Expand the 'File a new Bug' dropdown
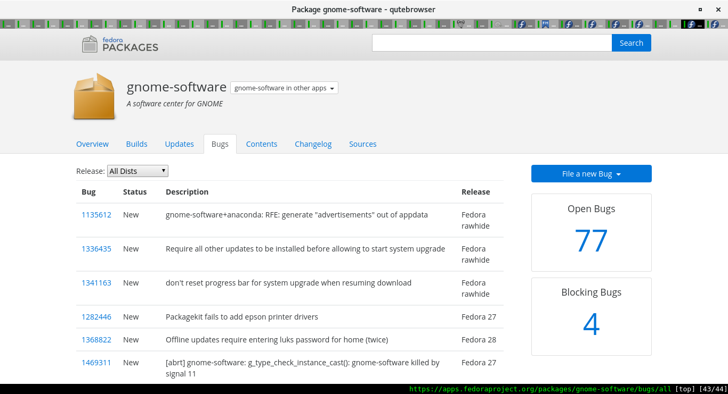The height and width of the screenshot is (394, 728). (591, 174)
